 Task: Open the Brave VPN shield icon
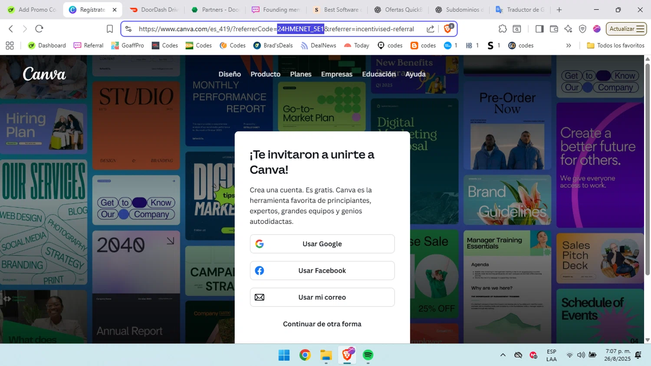point(582,29)
